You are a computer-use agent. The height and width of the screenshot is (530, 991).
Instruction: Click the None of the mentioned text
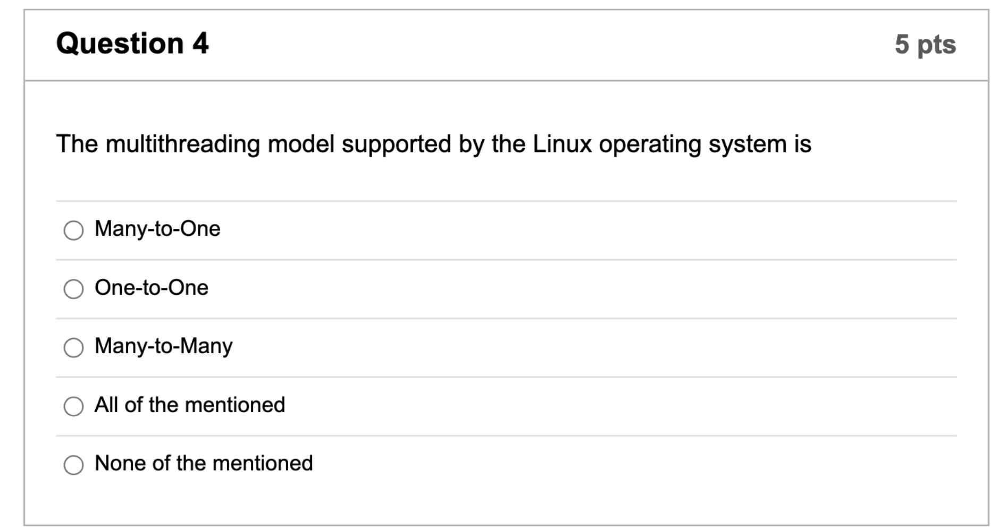coord(203,463)
